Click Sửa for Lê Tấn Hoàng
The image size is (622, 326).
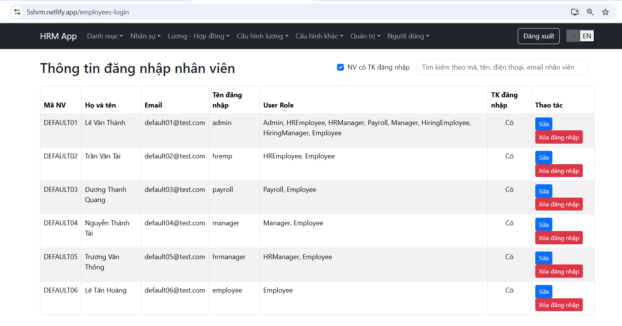click(x=544, y=291)
